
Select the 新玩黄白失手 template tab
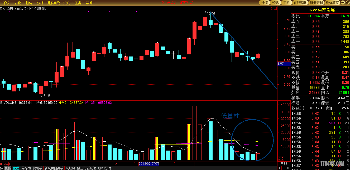pyautogui.click(x=54, y=168)
